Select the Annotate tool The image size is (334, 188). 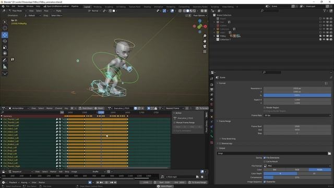pos(5,61)
